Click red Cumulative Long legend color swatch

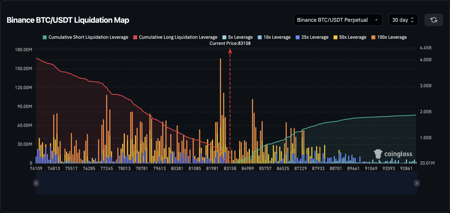tap(135, 37)
